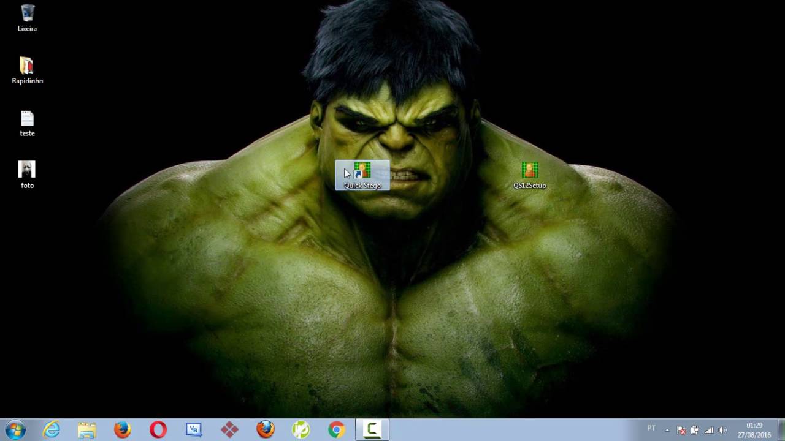
Task: Open the Visual Basic taskbar icon
Action: click(x=194, y=430)
